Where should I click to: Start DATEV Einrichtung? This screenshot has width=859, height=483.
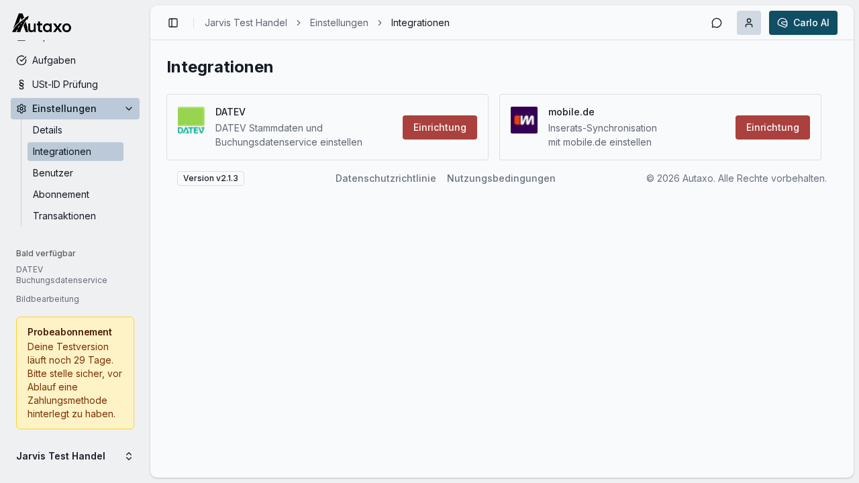[440, 127]
